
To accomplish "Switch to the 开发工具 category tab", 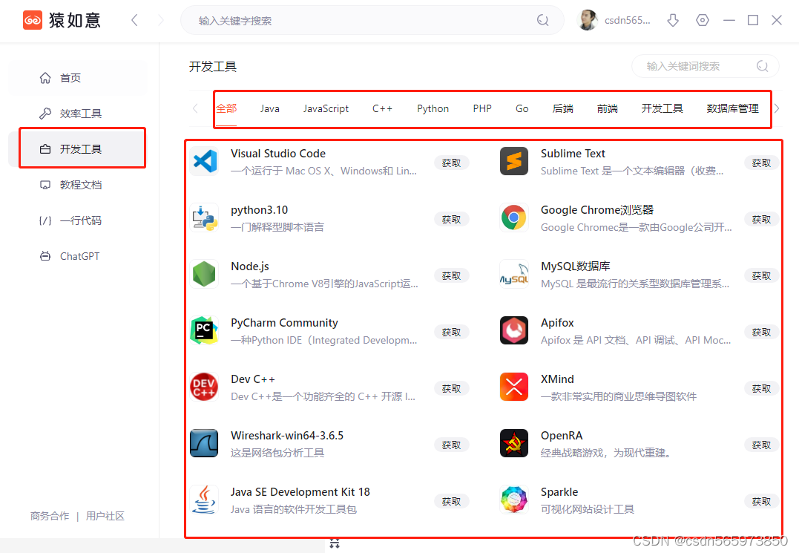I will click(x=662, y=108).
